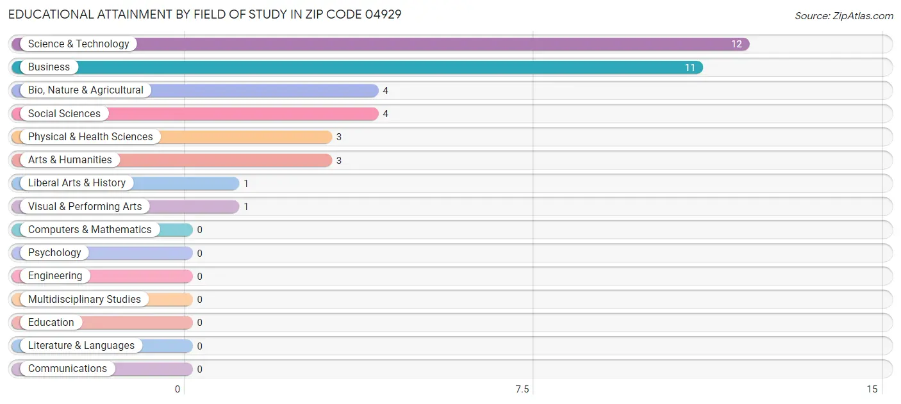Select the Literature & Languages label
This screenshot has height=404, width=901.
click(x=81, y=346)
